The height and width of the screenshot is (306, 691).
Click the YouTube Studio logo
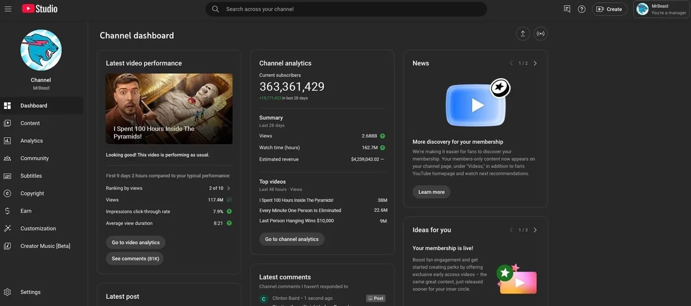click(40, 9)
